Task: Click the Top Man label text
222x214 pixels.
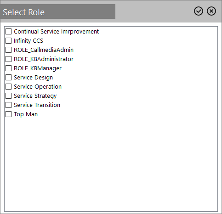Action: pyautogui.click(x=26, y=114)
